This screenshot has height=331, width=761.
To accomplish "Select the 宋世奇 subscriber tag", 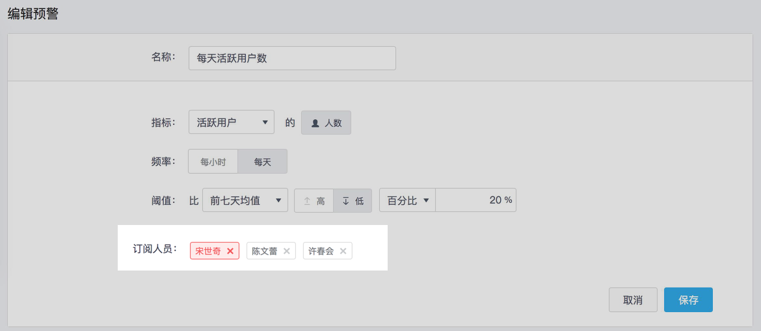I will pyautogui.click(x=208, y=251).
